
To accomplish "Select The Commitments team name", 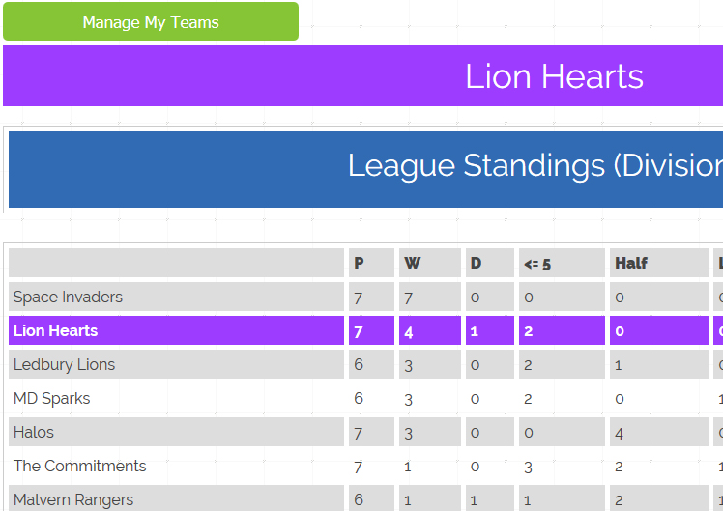I will (x=80, y=466).
